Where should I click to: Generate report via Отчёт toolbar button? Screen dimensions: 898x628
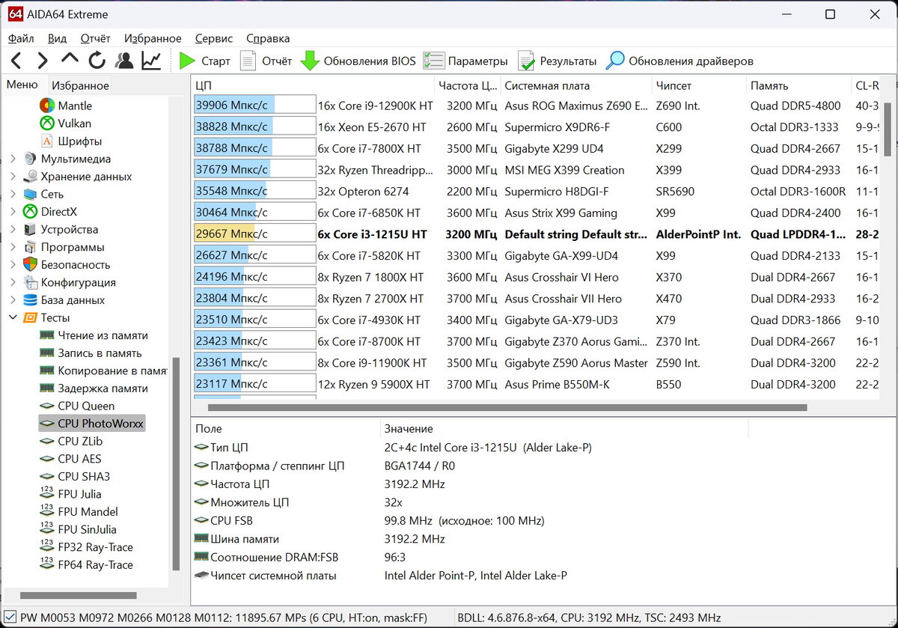coord(266,61)
